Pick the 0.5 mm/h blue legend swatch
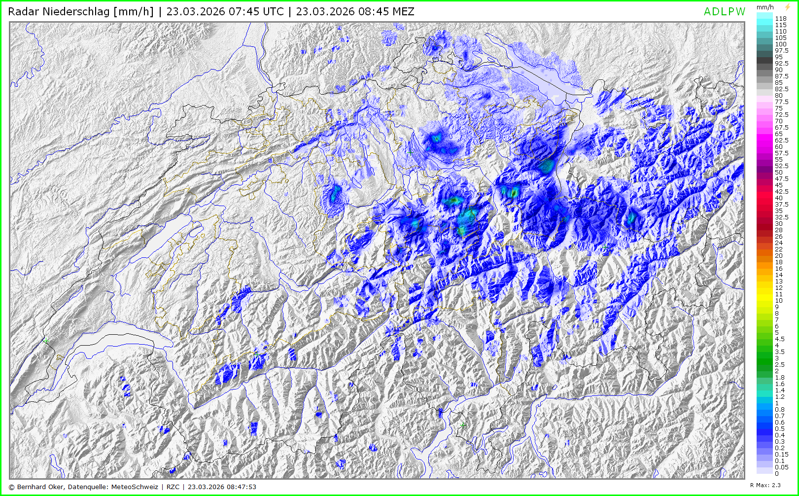The height and width of the screenshot is (496, 799). [x=764, y=429]
